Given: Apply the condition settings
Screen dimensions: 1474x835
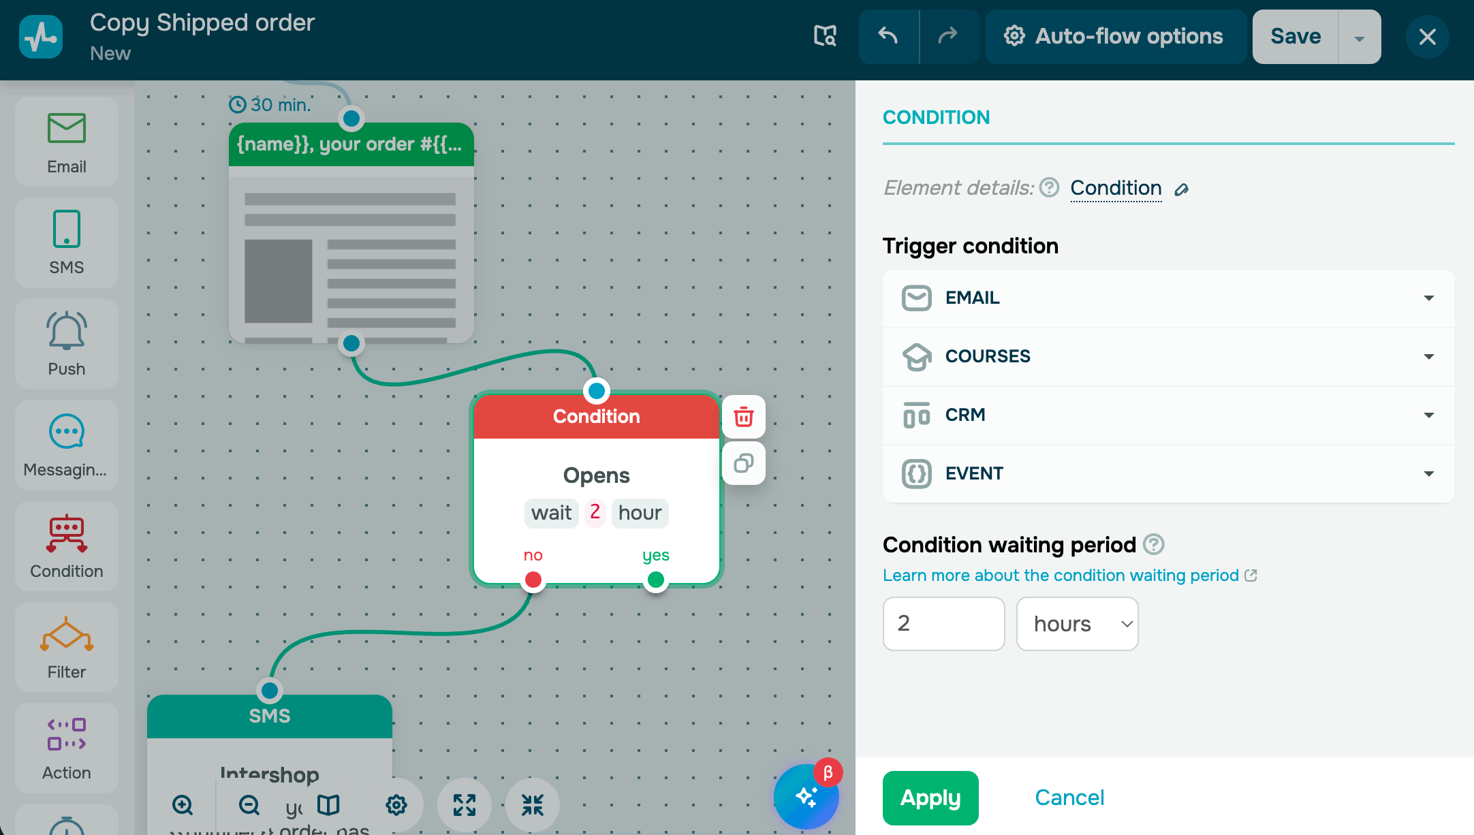Looking at the screenshot, I should [930, 798].
